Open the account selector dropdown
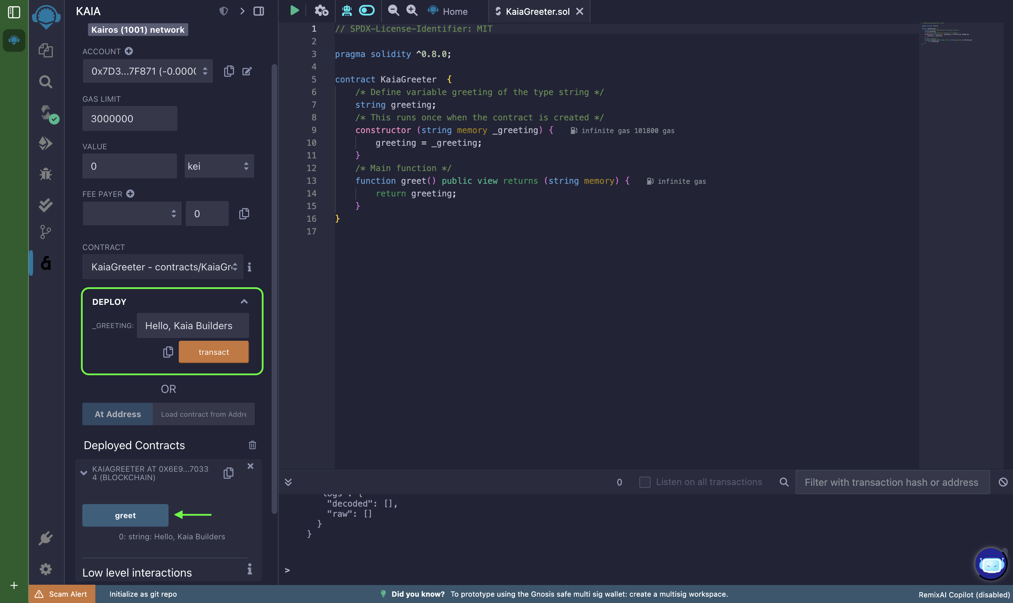The height and width of the screenshot is (603, 1013). click(x=148, y=71)
